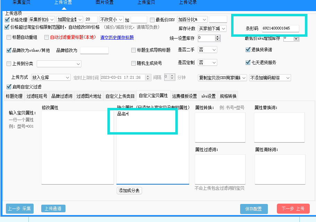Image resolution: width=316 pixels, height=222 pixels.
Task: Click the 属性转换 text box
Action: tap(220, 127)
